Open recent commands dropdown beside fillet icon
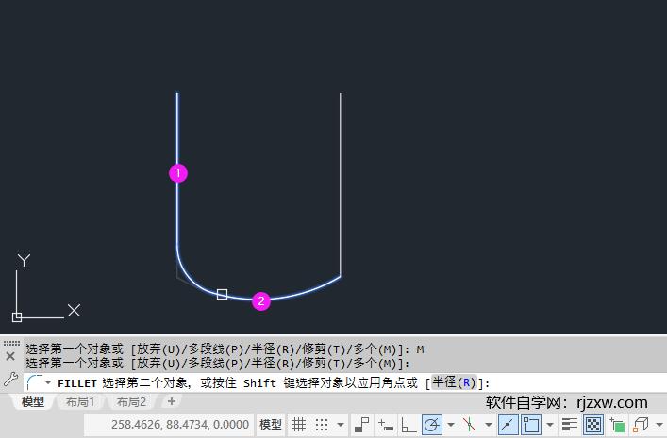667x438 pixels. click(x=48, y=382)
